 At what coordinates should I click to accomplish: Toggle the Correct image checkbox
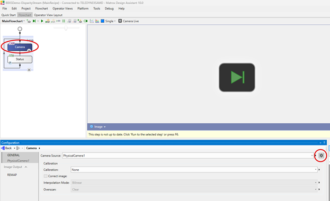(46, 176)
